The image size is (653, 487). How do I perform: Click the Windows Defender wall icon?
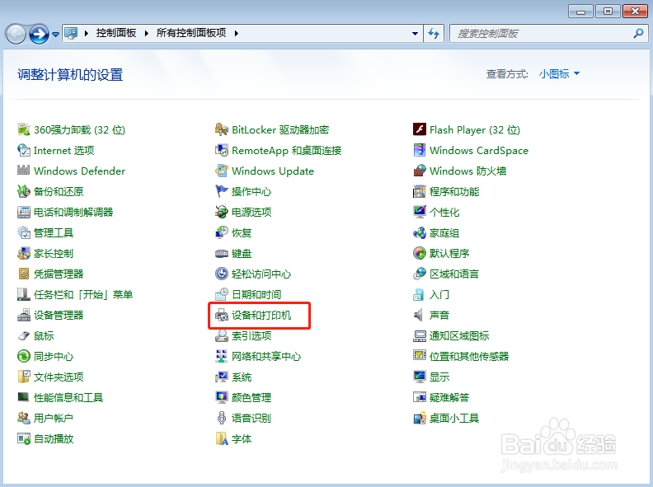point(24,171)
